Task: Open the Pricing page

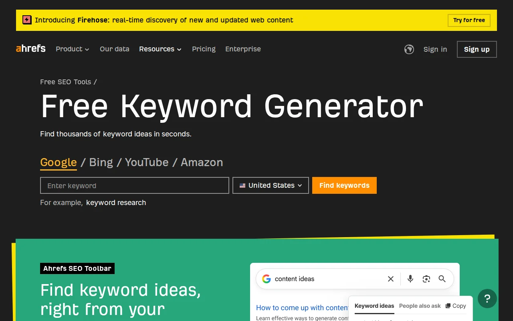Action: point(204,49)
